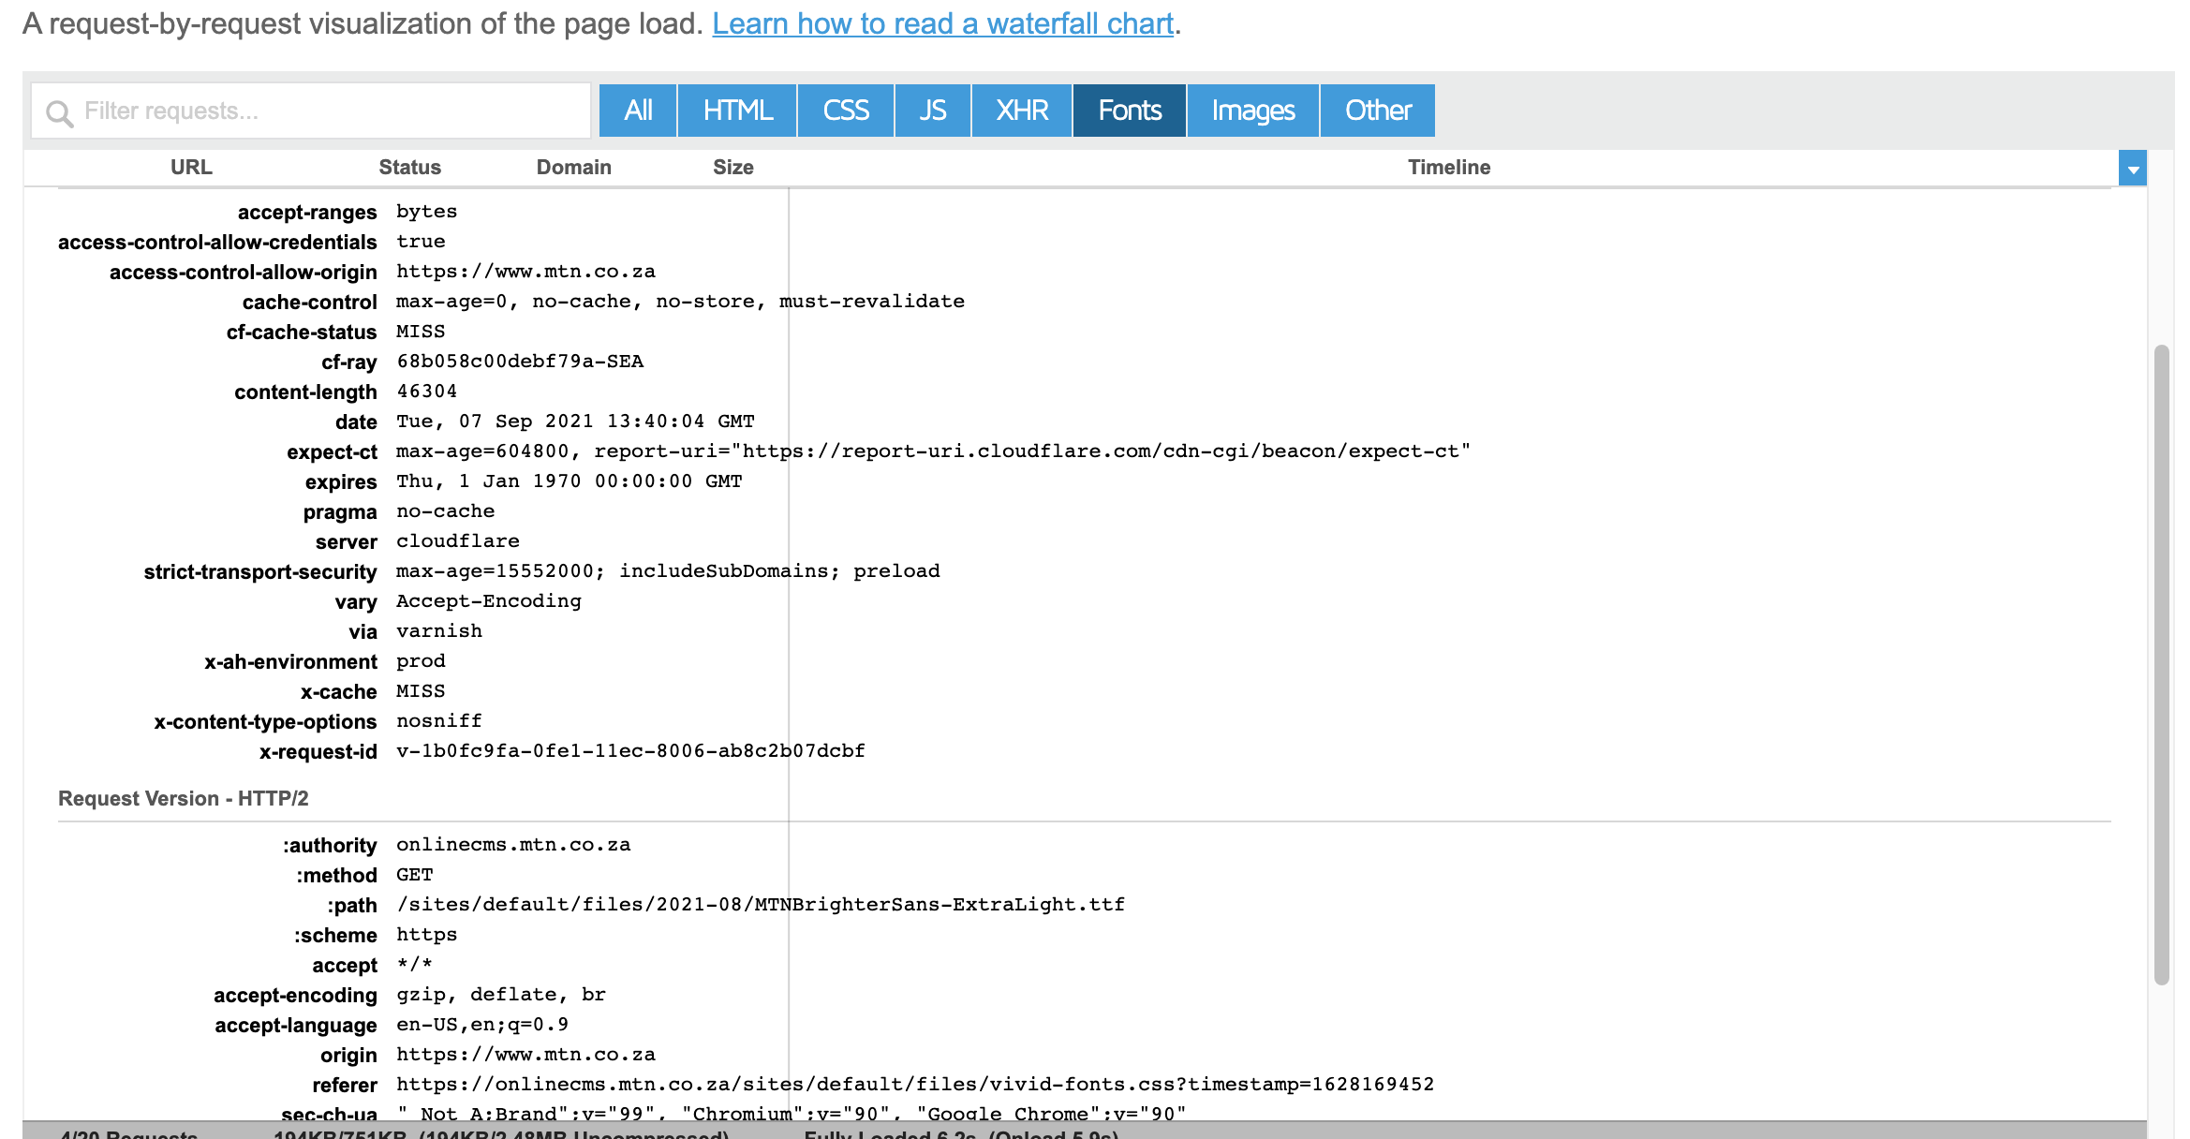
Task: Open the timeline column dropdown arrow
Action: [x=2132, y=169]
